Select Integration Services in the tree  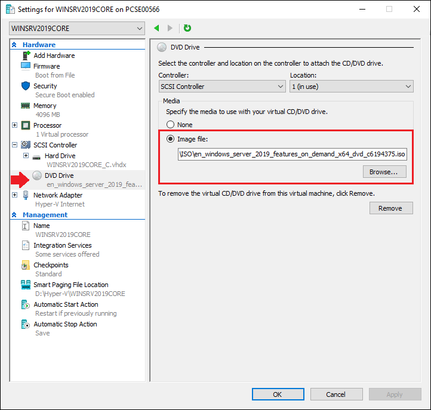point(63,245)
